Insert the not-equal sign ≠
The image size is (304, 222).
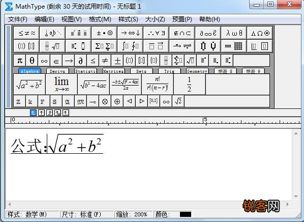tap(105, 61)
